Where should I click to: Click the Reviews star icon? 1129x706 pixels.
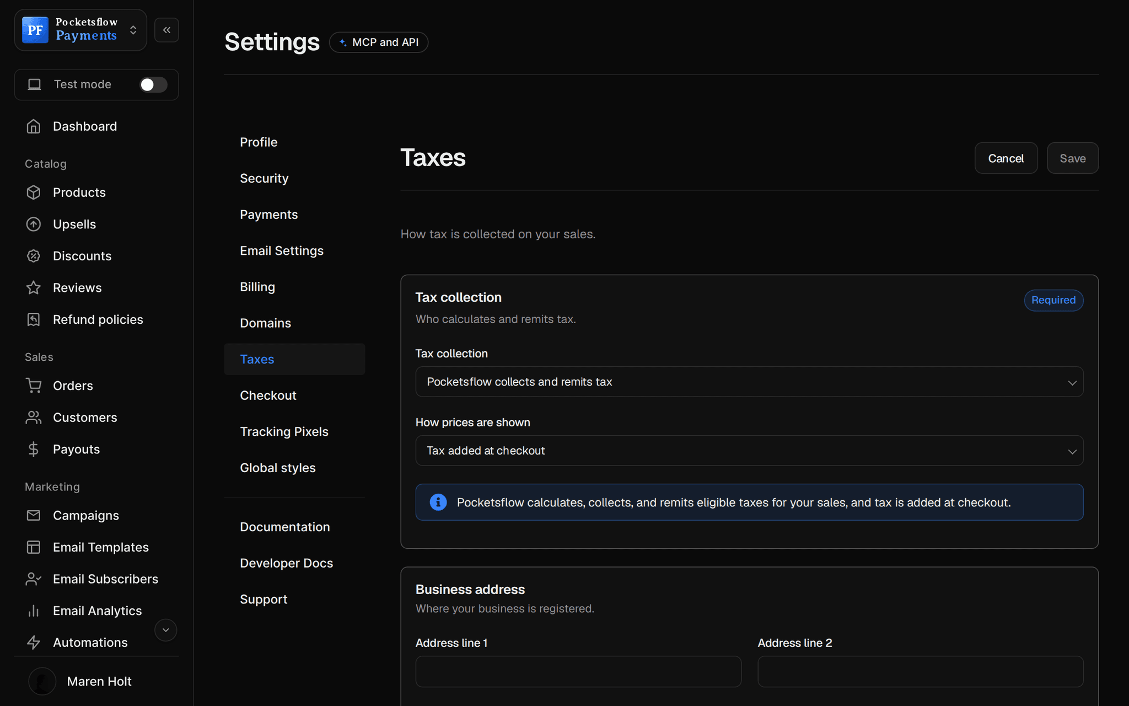pyautogui.click(x=34, y=287)
